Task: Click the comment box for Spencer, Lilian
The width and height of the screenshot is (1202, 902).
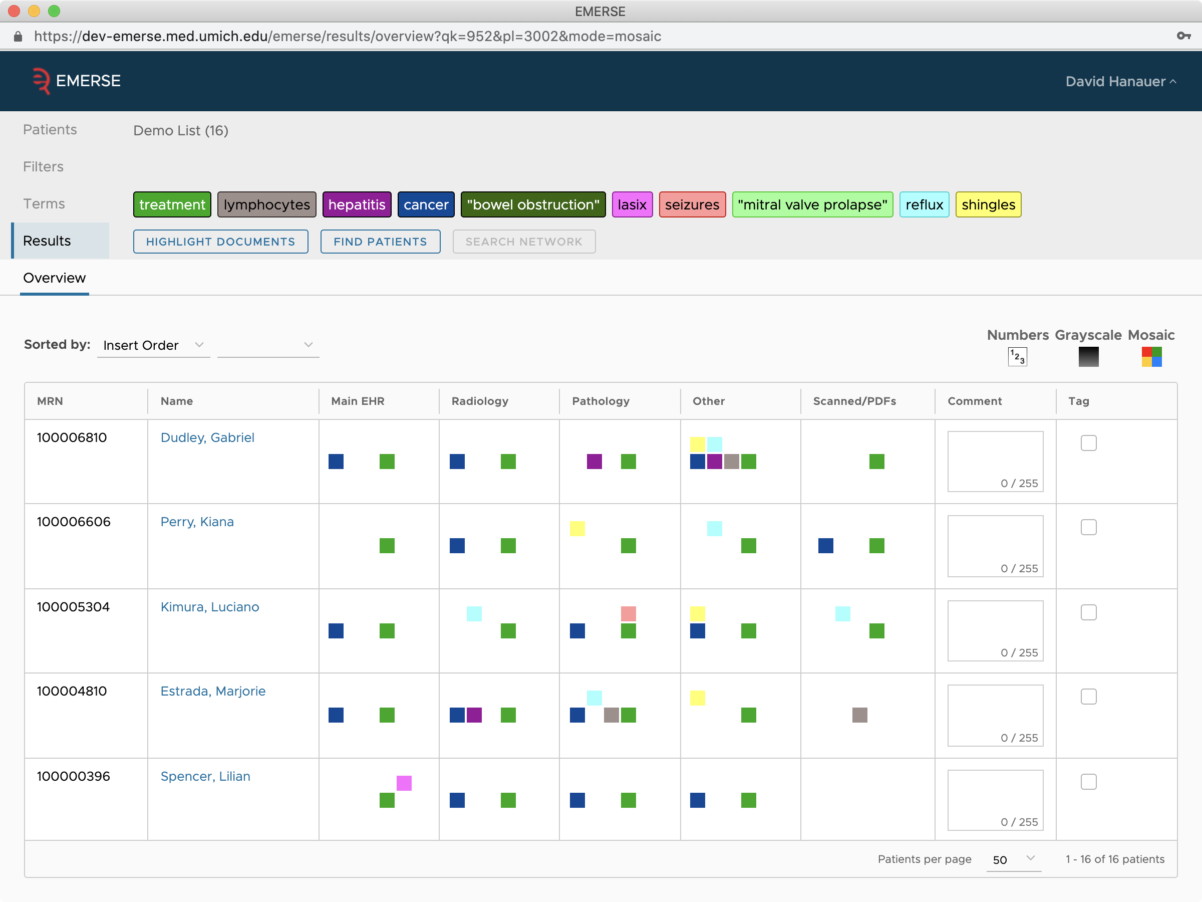Action: point(995,800)
